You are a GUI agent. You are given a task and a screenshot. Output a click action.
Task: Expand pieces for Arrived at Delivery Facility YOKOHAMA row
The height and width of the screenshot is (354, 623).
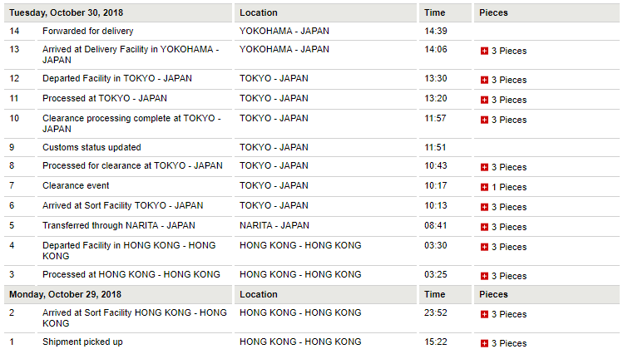point(485,51)
